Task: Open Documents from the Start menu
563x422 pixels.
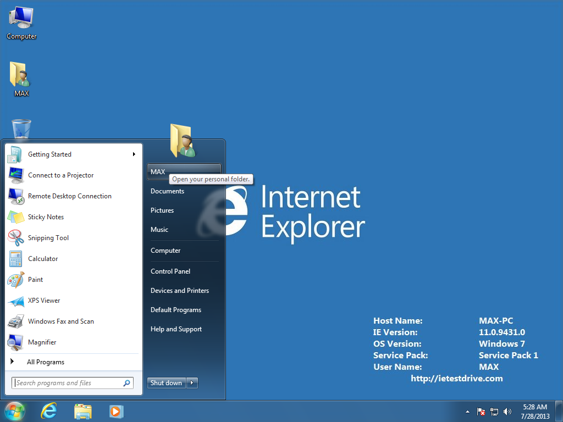Action: tap(167, 191)
